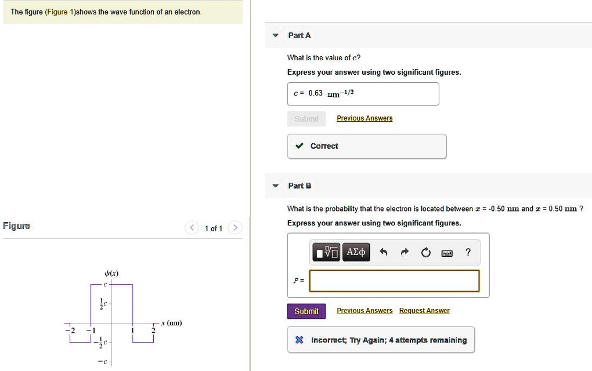The image size is (592, 371).
Task: Reset the Part B answer box
Action: 426,252
